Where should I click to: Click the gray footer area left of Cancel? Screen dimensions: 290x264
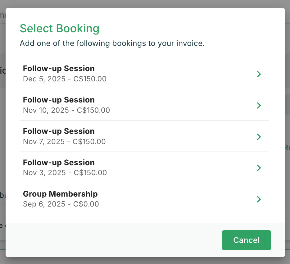coord(112,240)
